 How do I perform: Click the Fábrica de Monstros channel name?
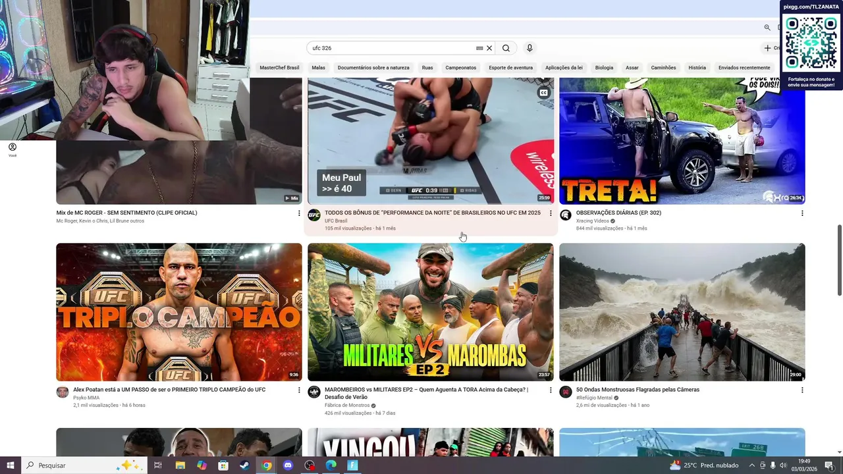pyautogui.click(x=347, y=406)
